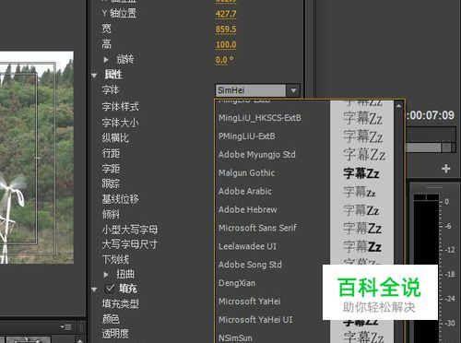Click the 倾斜 slant label
Image resolution: width=461 pixels, height=343 pixels.
click(x=111, y=214)
